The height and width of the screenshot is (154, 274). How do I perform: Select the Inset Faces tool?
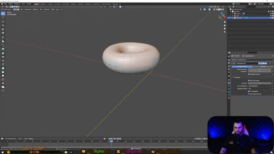[3, 53]
